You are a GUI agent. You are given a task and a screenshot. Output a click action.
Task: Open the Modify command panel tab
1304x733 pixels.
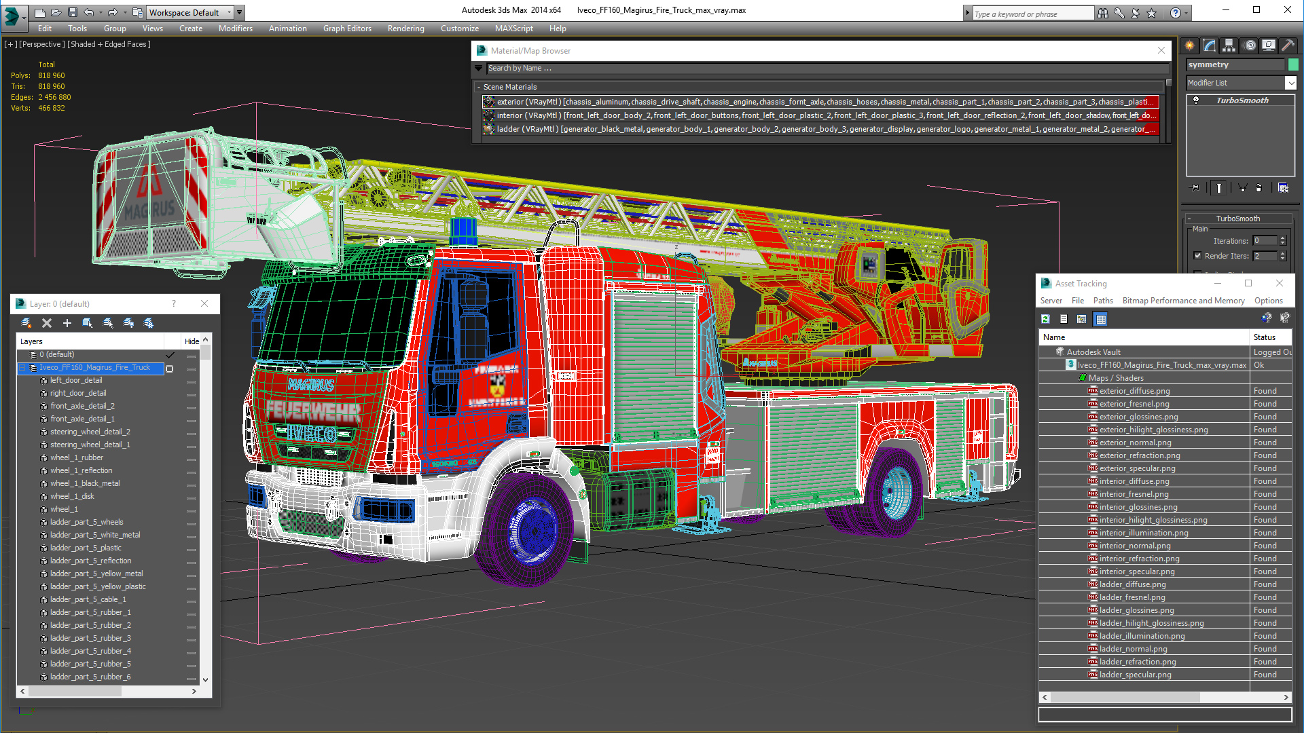pyautogui.click(x=1210, y=45)
